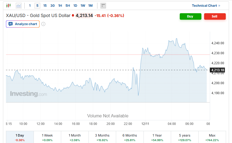
Task: Switch to the 1H interval
Action: click(x=60, y=5)
